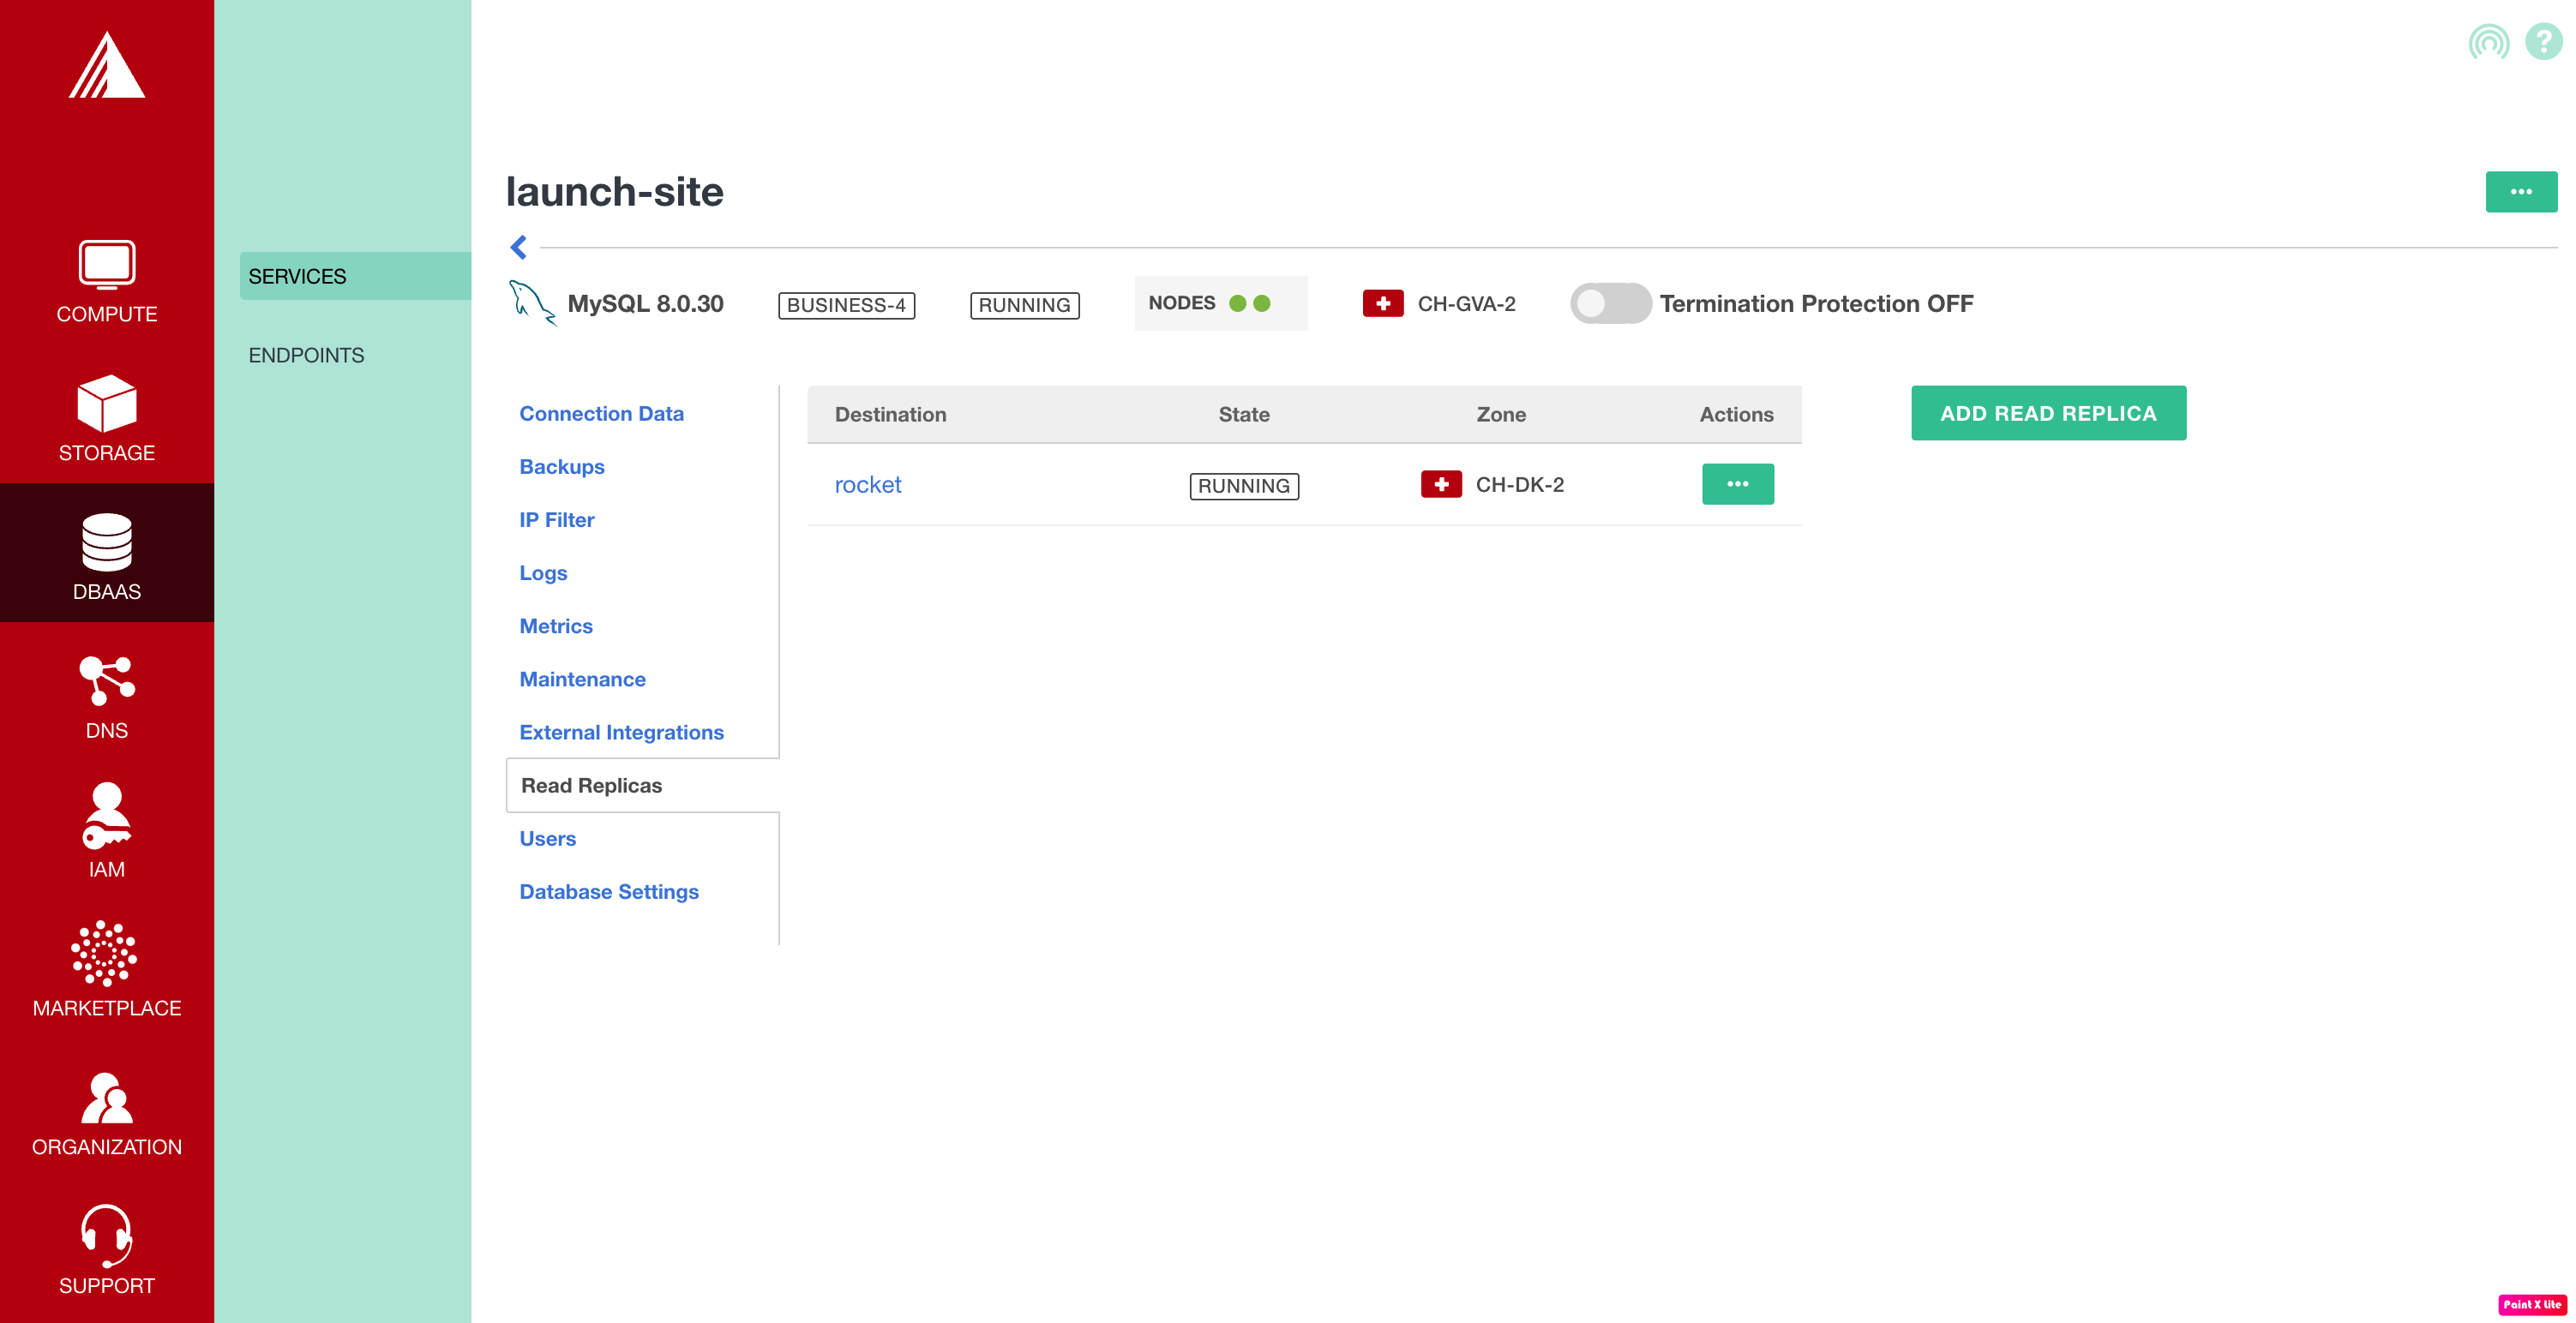Open the help icon at top right

point(2542,41)
